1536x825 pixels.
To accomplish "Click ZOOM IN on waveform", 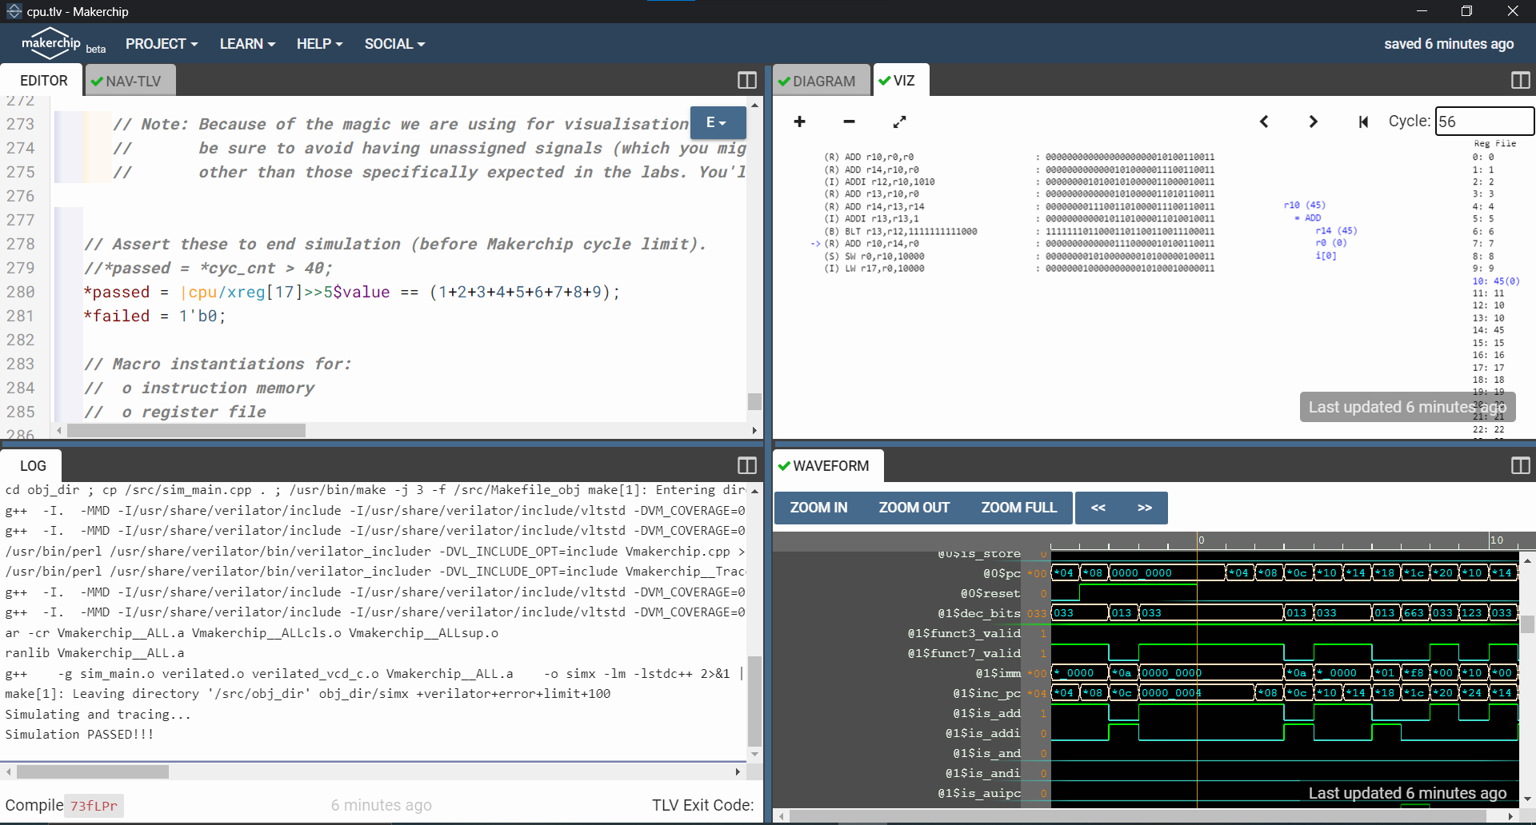I will [818, 508].
